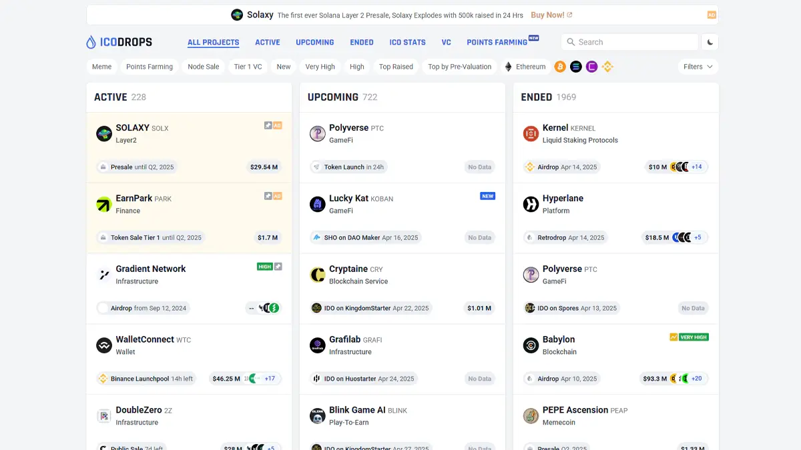Image resolution: width=801 pixels, height=450 pixels.
Task: Click the WalletConnect project logo
Action: click(103, 345)
